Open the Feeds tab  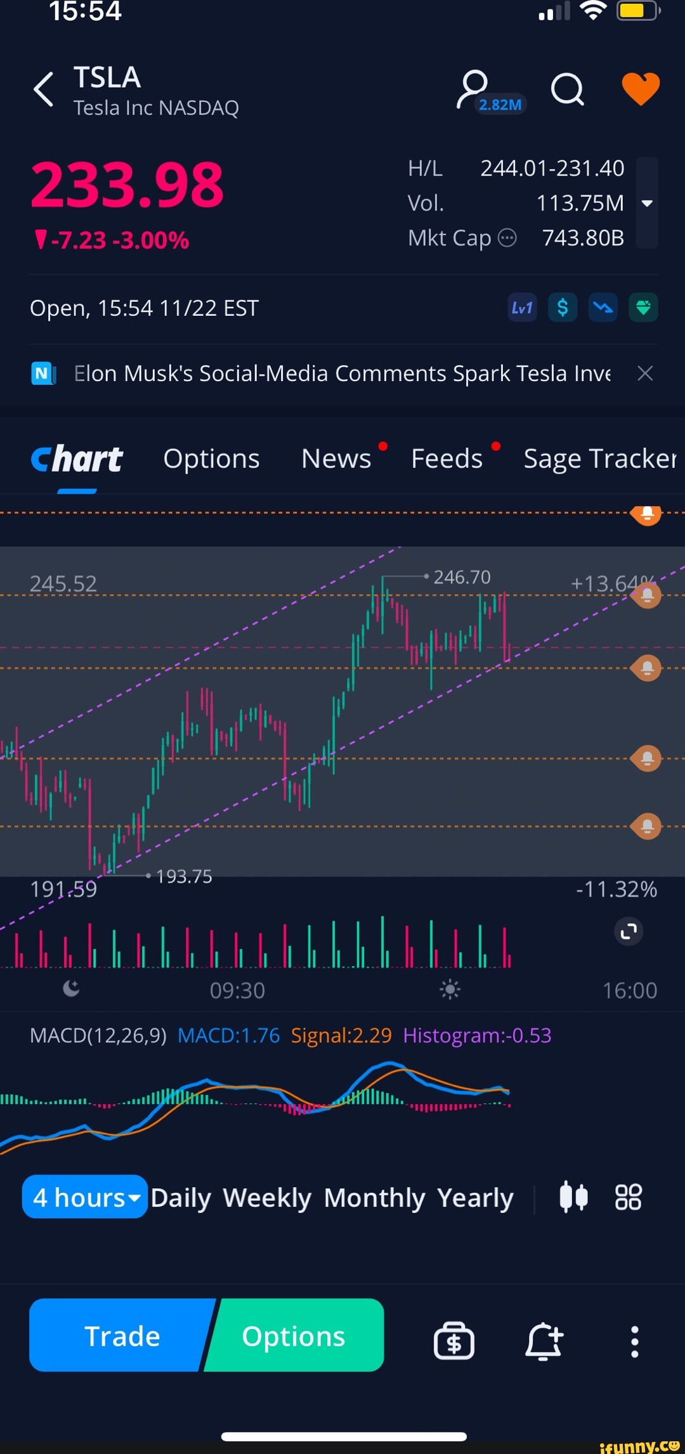click(447, 458)
